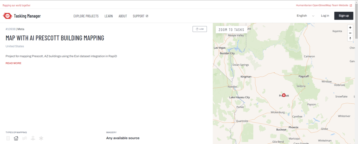Click Zoom to Tasks button
This screenshot has height=144, width=358.
231,30
